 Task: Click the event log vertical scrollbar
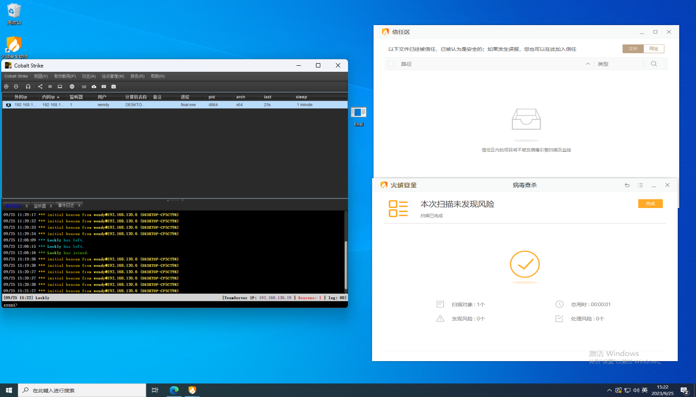pos(345,265)
